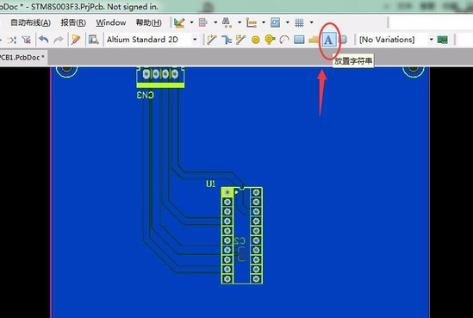Switch to the PCB1.PcbDoc tab

pos(22,57)
